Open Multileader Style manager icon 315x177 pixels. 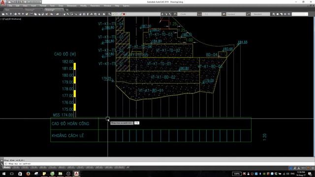249,14
